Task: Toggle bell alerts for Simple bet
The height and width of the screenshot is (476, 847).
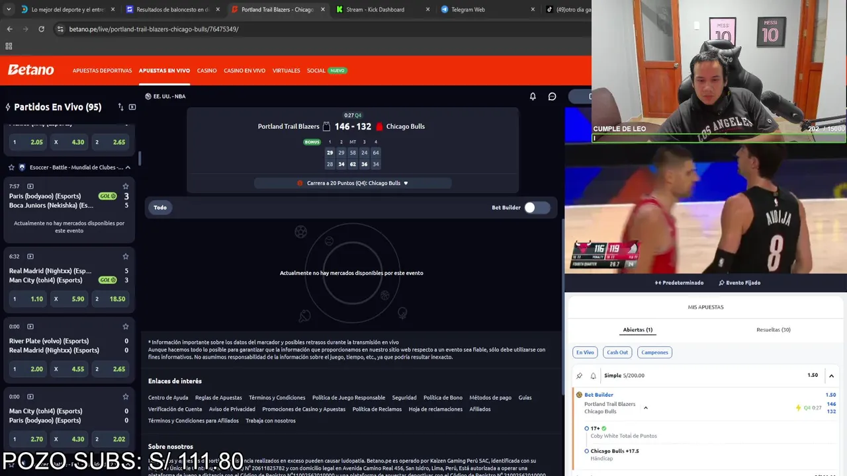Action: pos(593,376)
